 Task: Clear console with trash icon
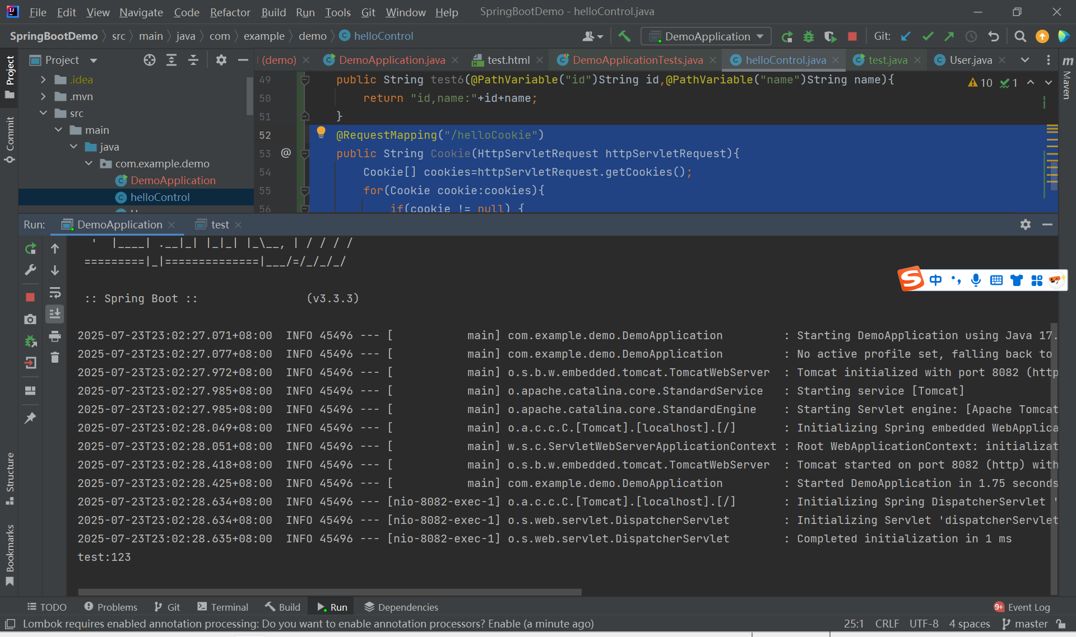pos(55,357)
